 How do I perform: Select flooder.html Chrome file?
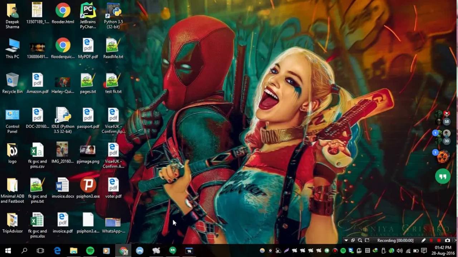click(63, 14)
